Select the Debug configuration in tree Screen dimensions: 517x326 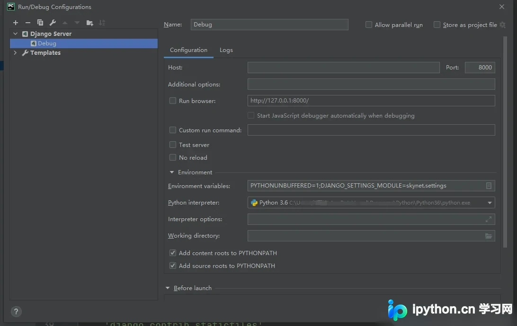(x=84, y=43)
